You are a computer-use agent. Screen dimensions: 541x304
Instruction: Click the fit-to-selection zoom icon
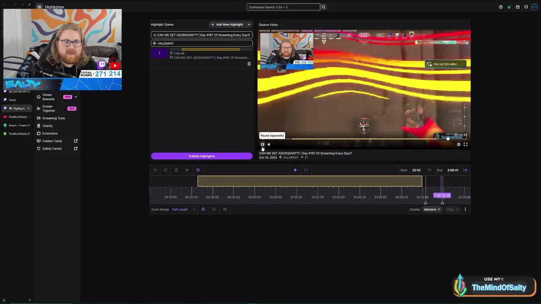225,209
